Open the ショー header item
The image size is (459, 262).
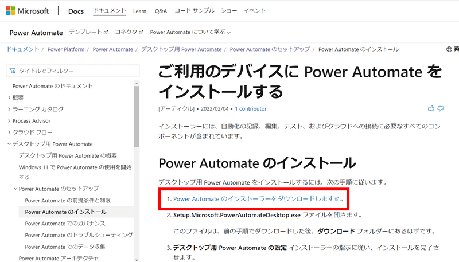(229, 10)
